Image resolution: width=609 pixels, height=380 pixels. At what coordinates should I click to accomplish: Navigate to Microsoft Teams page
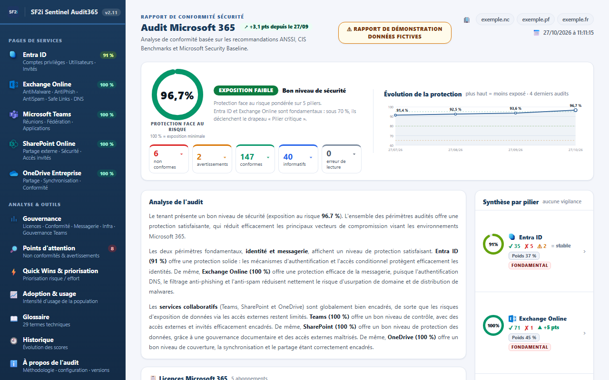pos(62,121)
